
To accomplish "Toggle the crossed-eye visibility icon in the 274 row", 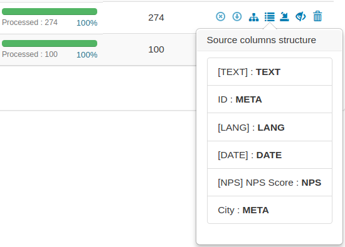I will pos(300,17).
